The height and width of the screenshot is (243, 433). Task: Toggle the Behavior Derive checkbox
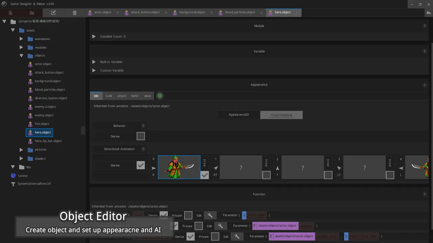click(141, 136)
